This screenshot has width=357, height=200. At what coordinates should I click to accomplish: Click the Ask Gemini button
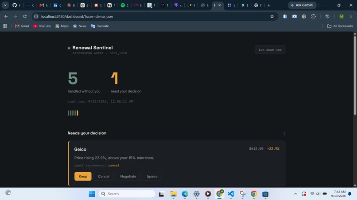click(x=302, y=5)
